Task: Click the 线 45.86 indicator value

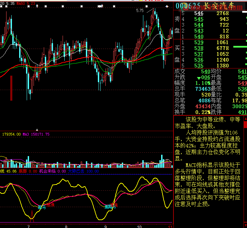Action: pos(8,171)
